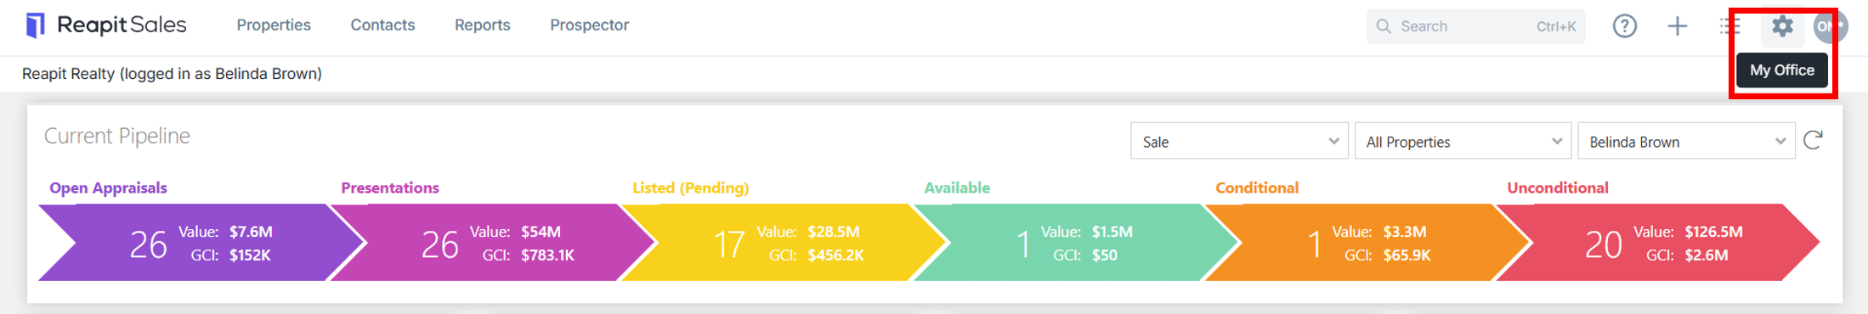Select the red Unconditional pipeline stage
The width and height of the screenshot is (1868, 314).
pyautogui.click(x=1657, y=243)
